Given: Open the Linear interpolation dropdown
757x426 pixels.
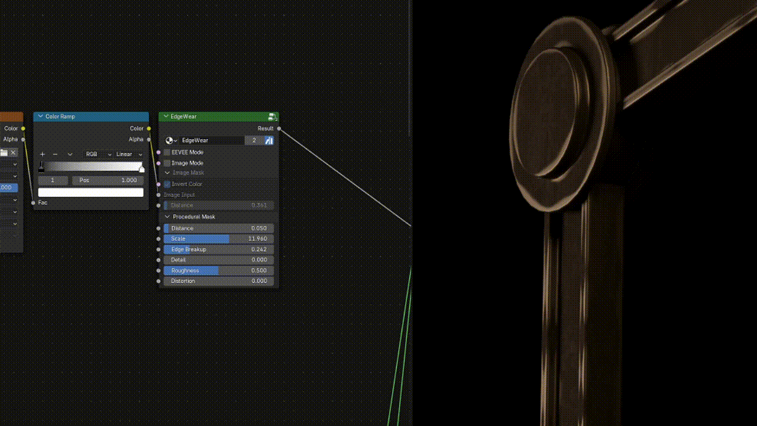Looking at the screenshot, I should pyautogui.click(x=128, y=154).
